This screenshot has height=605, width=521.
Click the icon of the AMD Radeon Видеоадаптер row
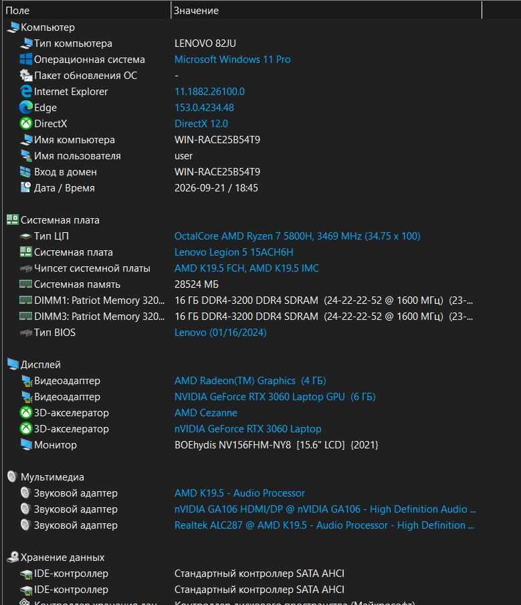point(26,381)
